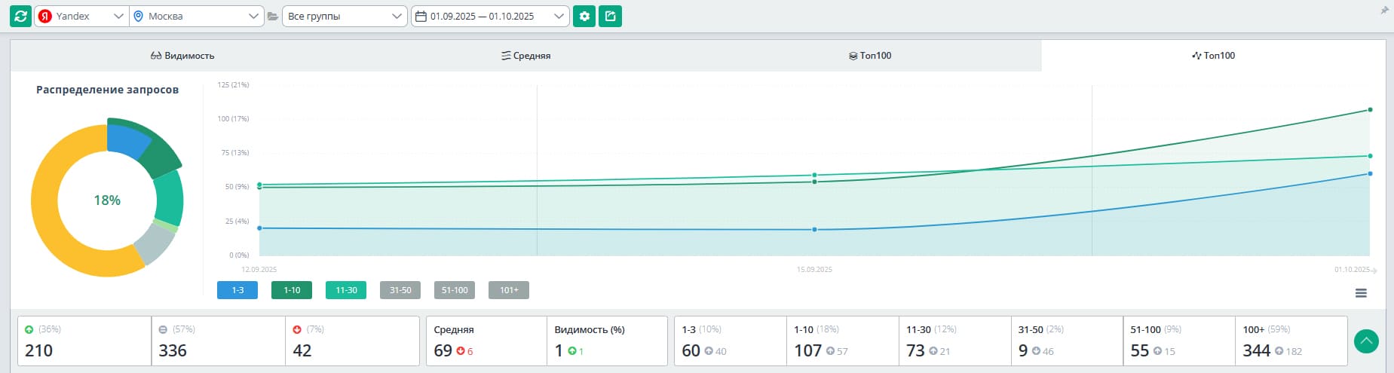Image resolution: width=1394 pixels, height=373 pixels.
Task: Enable the 31-50 series legend button
Action: tap(400, 290)
